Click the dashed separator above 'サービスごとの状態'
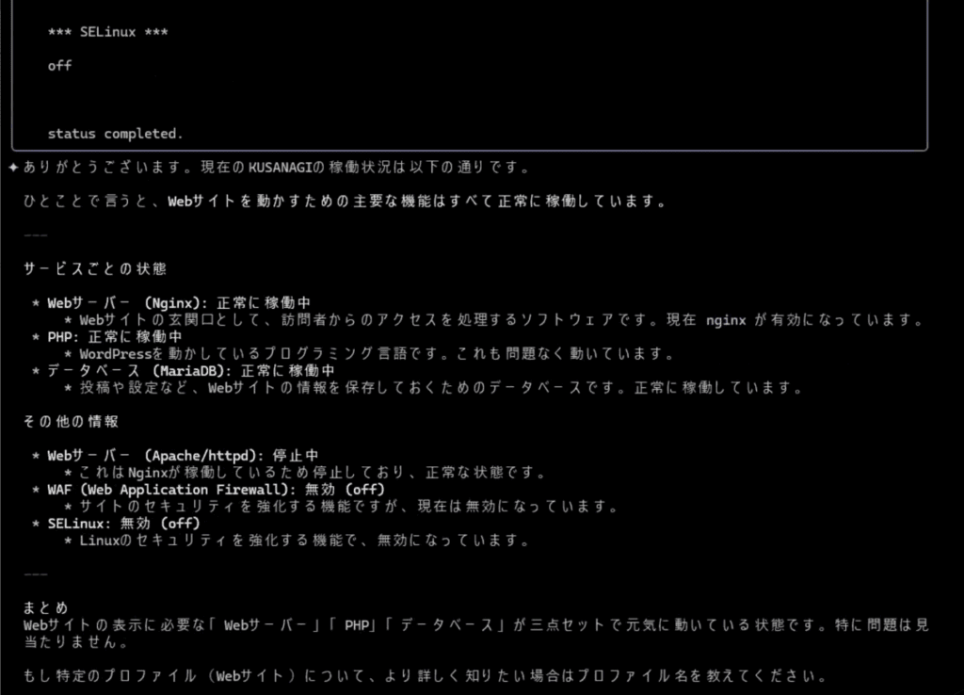964x695 pixels. (35, 235)
